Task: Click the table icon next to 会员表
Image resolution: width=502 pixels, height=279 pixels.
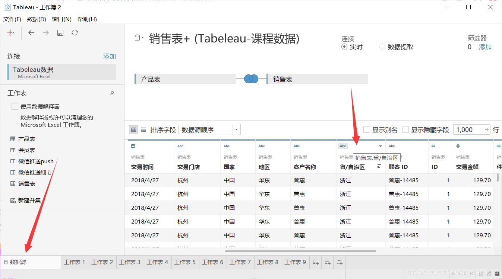Action: pos(13,150)
